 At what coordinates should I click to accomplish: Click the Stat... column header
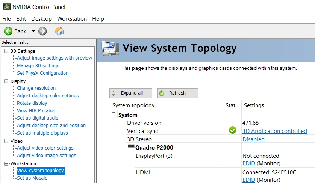[x=232, y=105]
